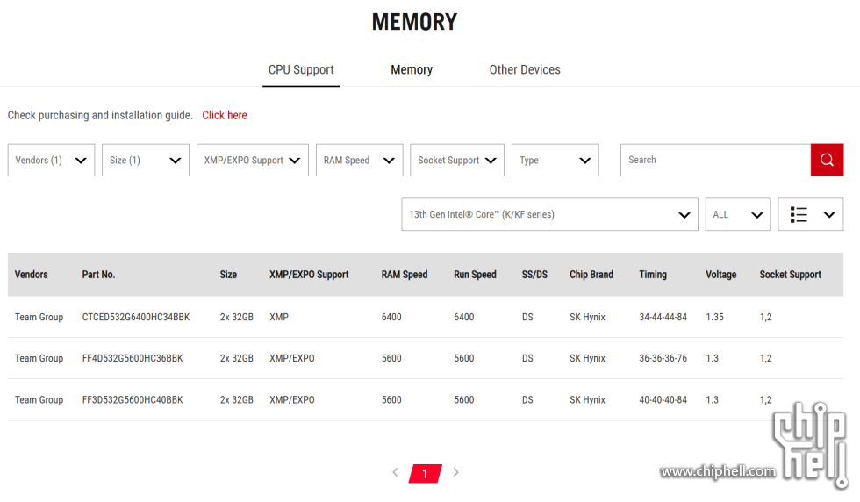Screen dimensions: 860x502
Task: Open the ALL dropdown
Action: [738, 214]
